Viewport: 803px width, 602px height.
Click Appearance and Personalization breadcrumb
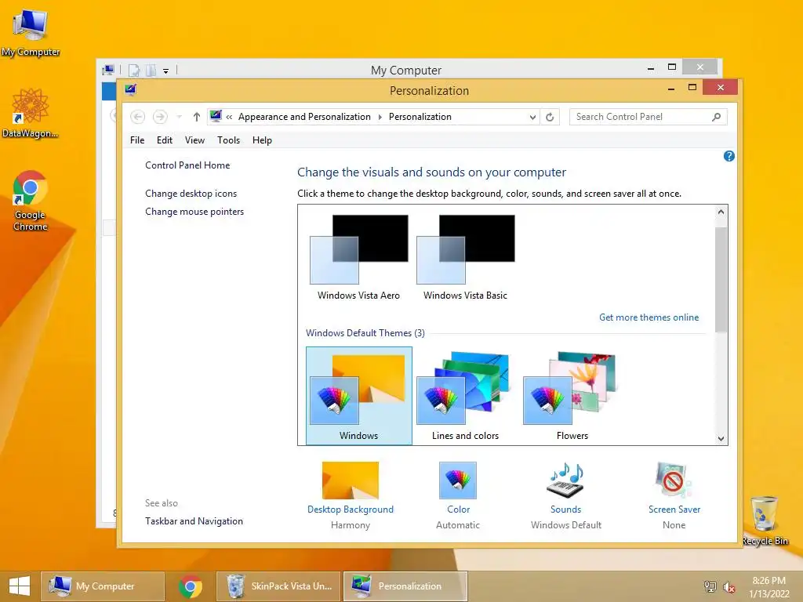(x=304, y=117)
